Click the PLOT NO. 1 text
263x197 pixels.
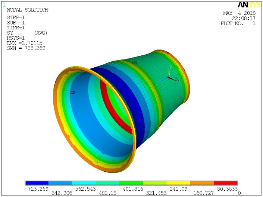click(238, 23)
